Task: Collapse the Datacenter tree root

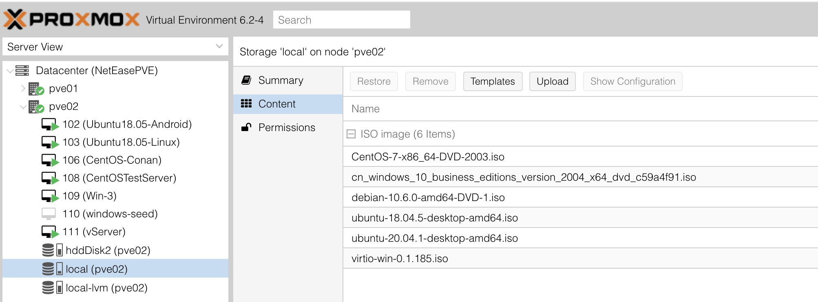Action: (x=10, y=71)
